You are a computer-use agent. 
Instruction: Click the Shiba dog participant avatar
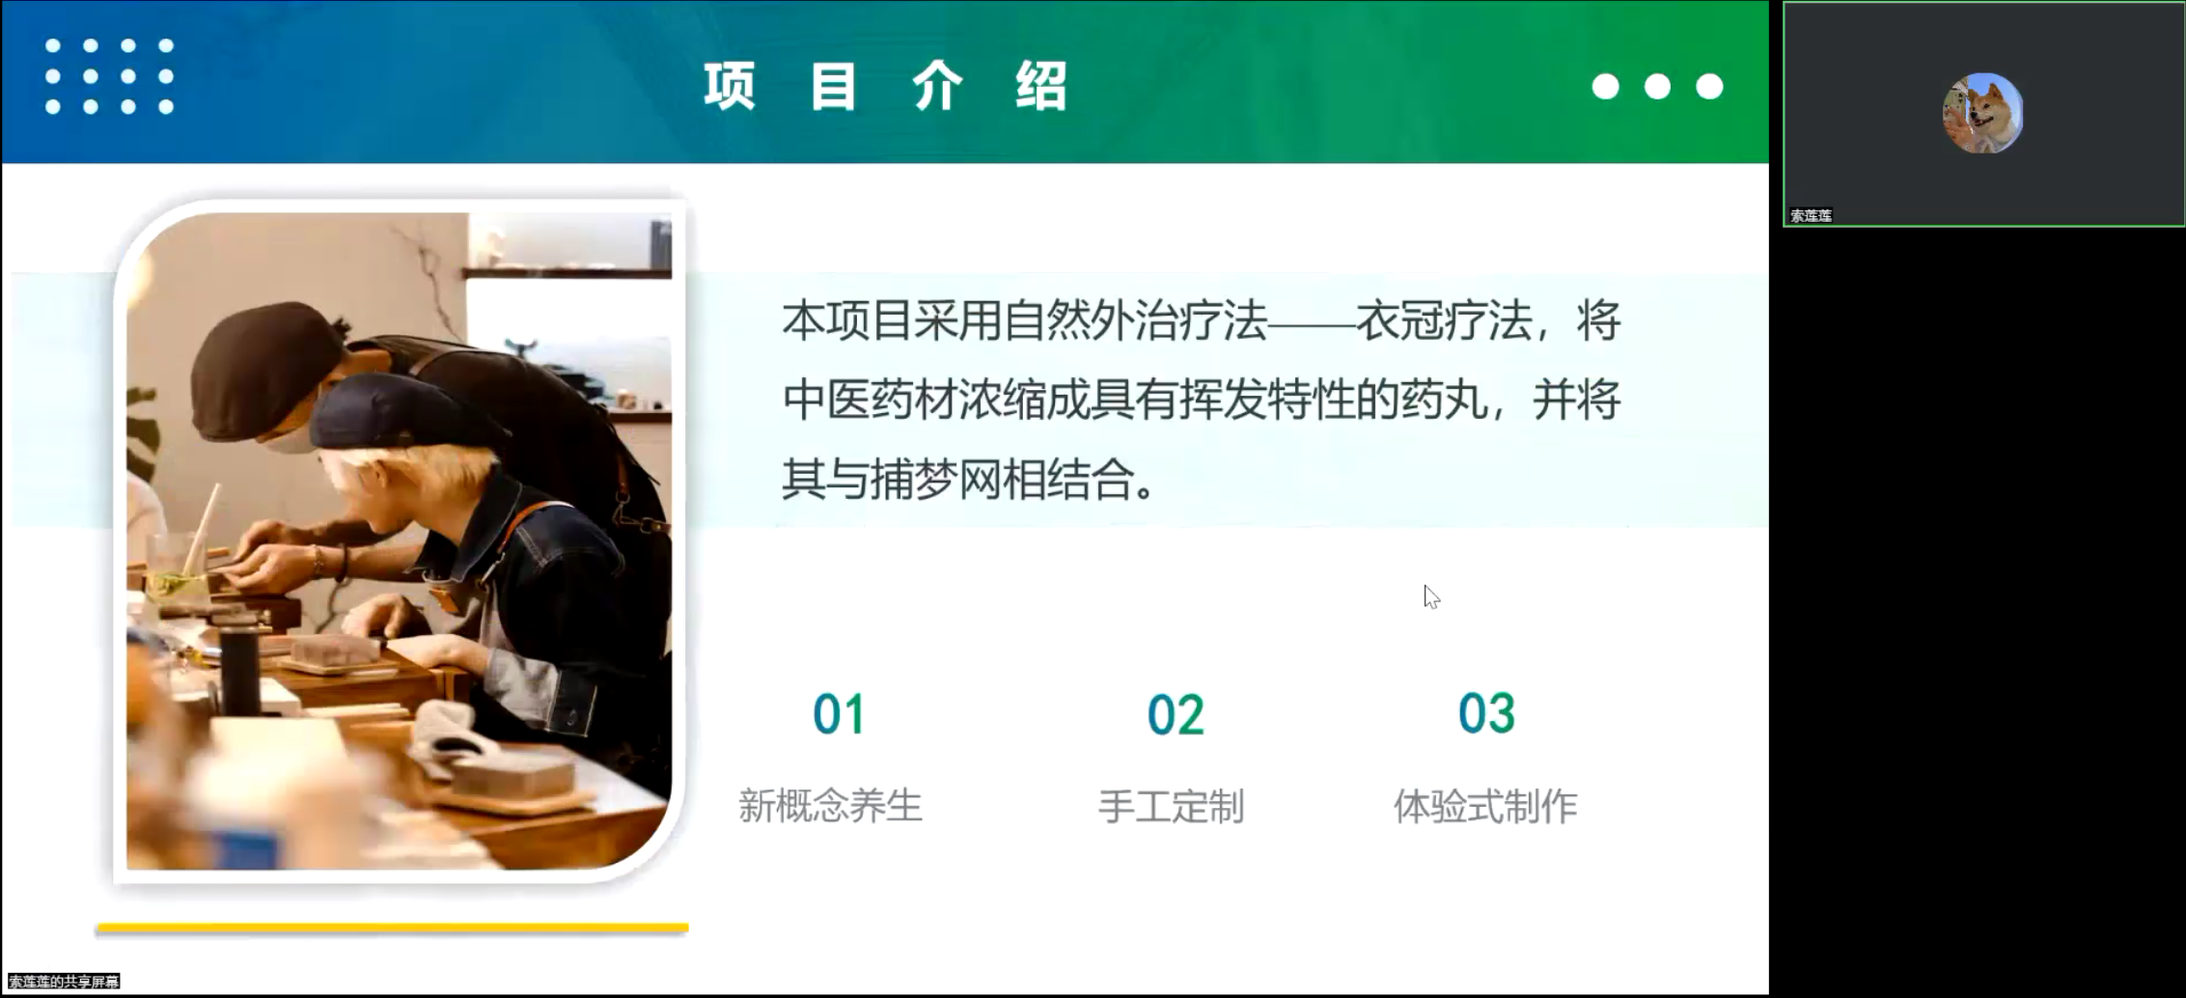click(x=1982, y=113)
